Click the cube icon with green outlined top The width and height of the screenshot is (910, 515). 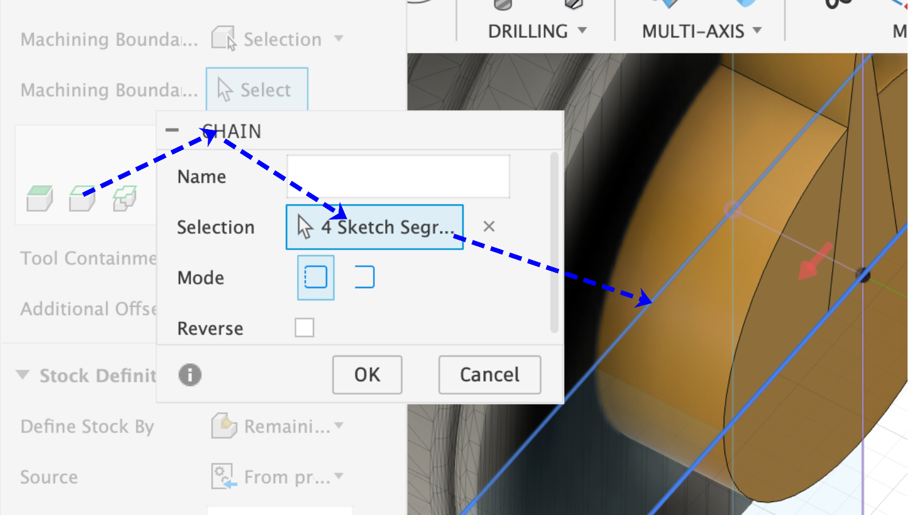coord(82,198)
